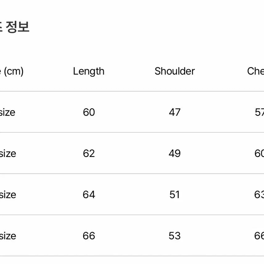Select Length value 60 in first row
The height and width of the screenshot is (264, 264).
89,112
